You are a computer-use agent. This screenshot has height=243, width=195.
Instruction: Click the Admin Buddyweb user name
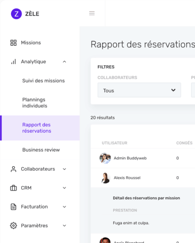click(130, 158)
